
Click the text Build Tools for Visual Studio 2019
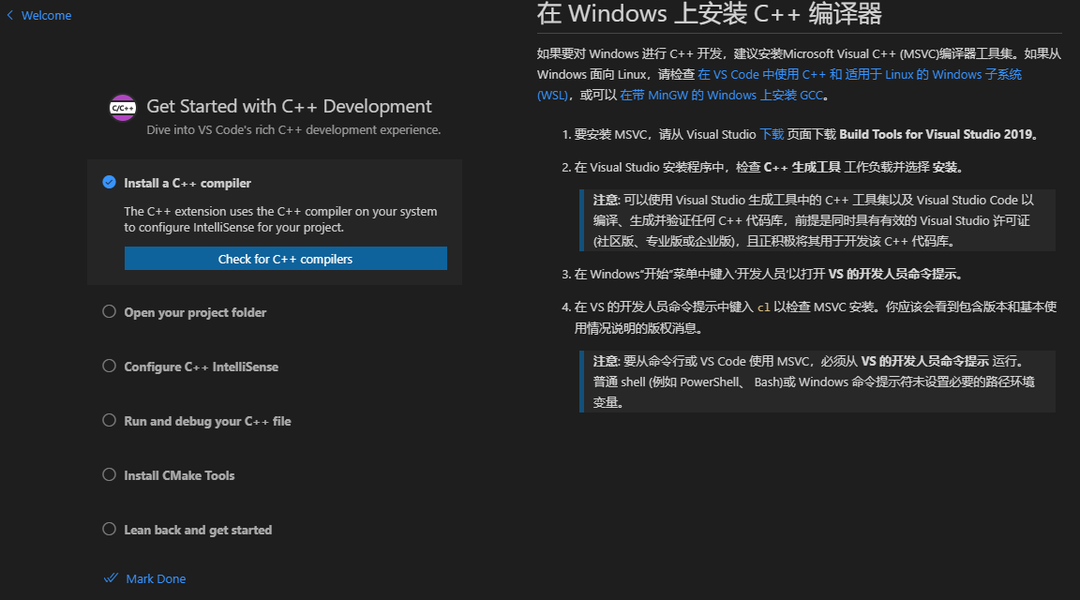point(936,134)
